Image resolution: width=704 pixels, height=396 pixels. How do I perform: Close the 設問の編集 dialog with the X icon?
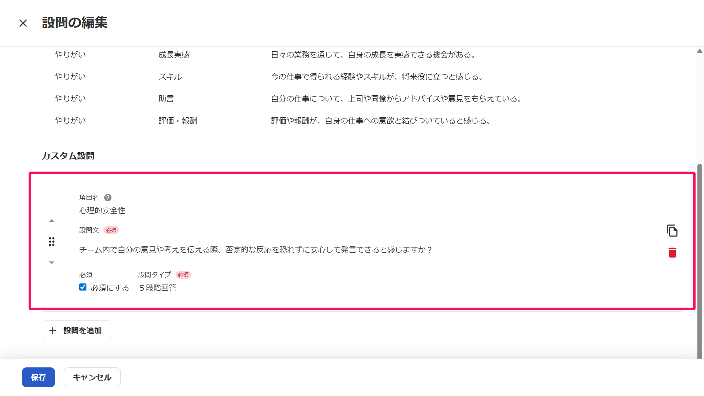23,23
